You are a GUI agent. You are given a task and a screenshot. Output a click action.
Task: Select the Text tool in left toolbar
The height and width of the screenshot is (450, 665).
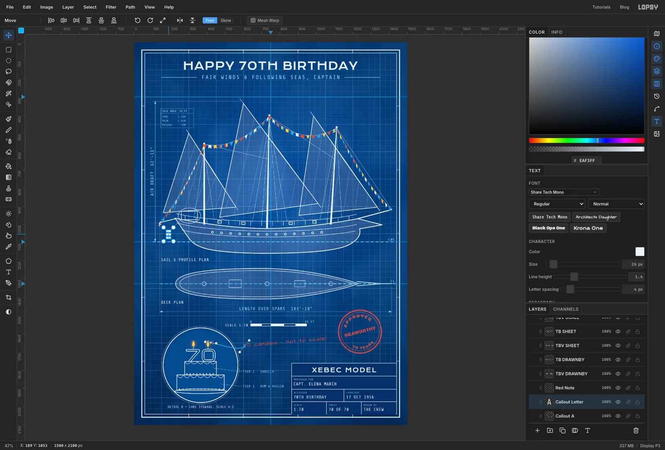pos(8,272)
